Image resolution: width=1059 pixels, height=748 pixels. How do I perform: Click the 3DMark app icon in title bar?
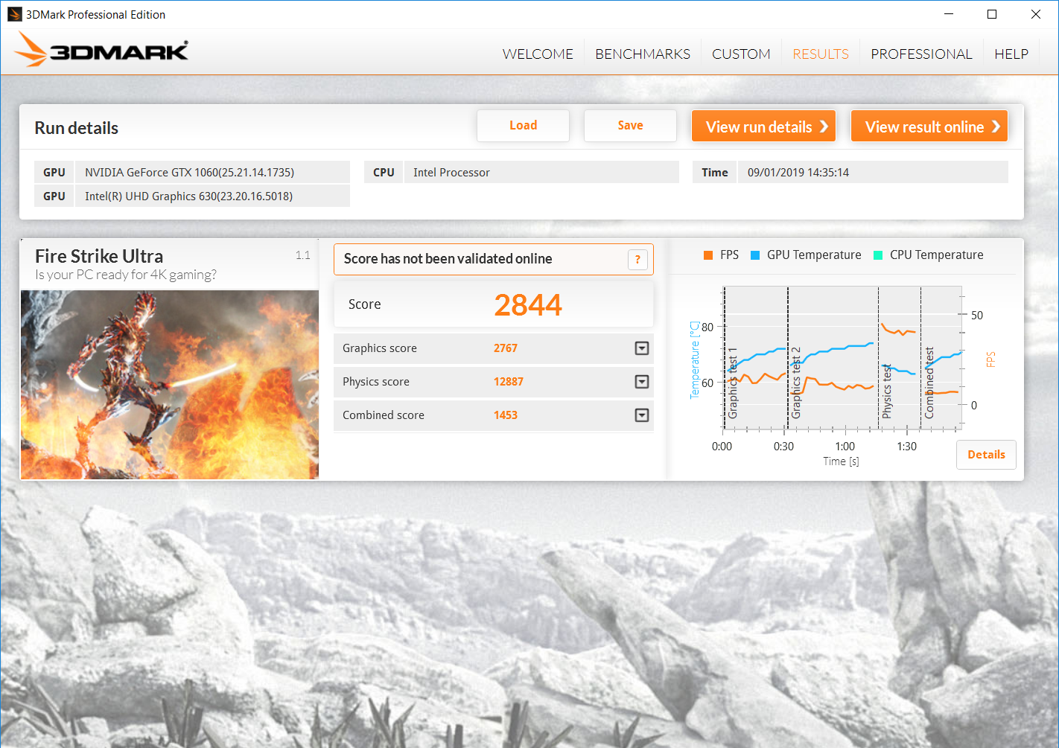point(14,14)
